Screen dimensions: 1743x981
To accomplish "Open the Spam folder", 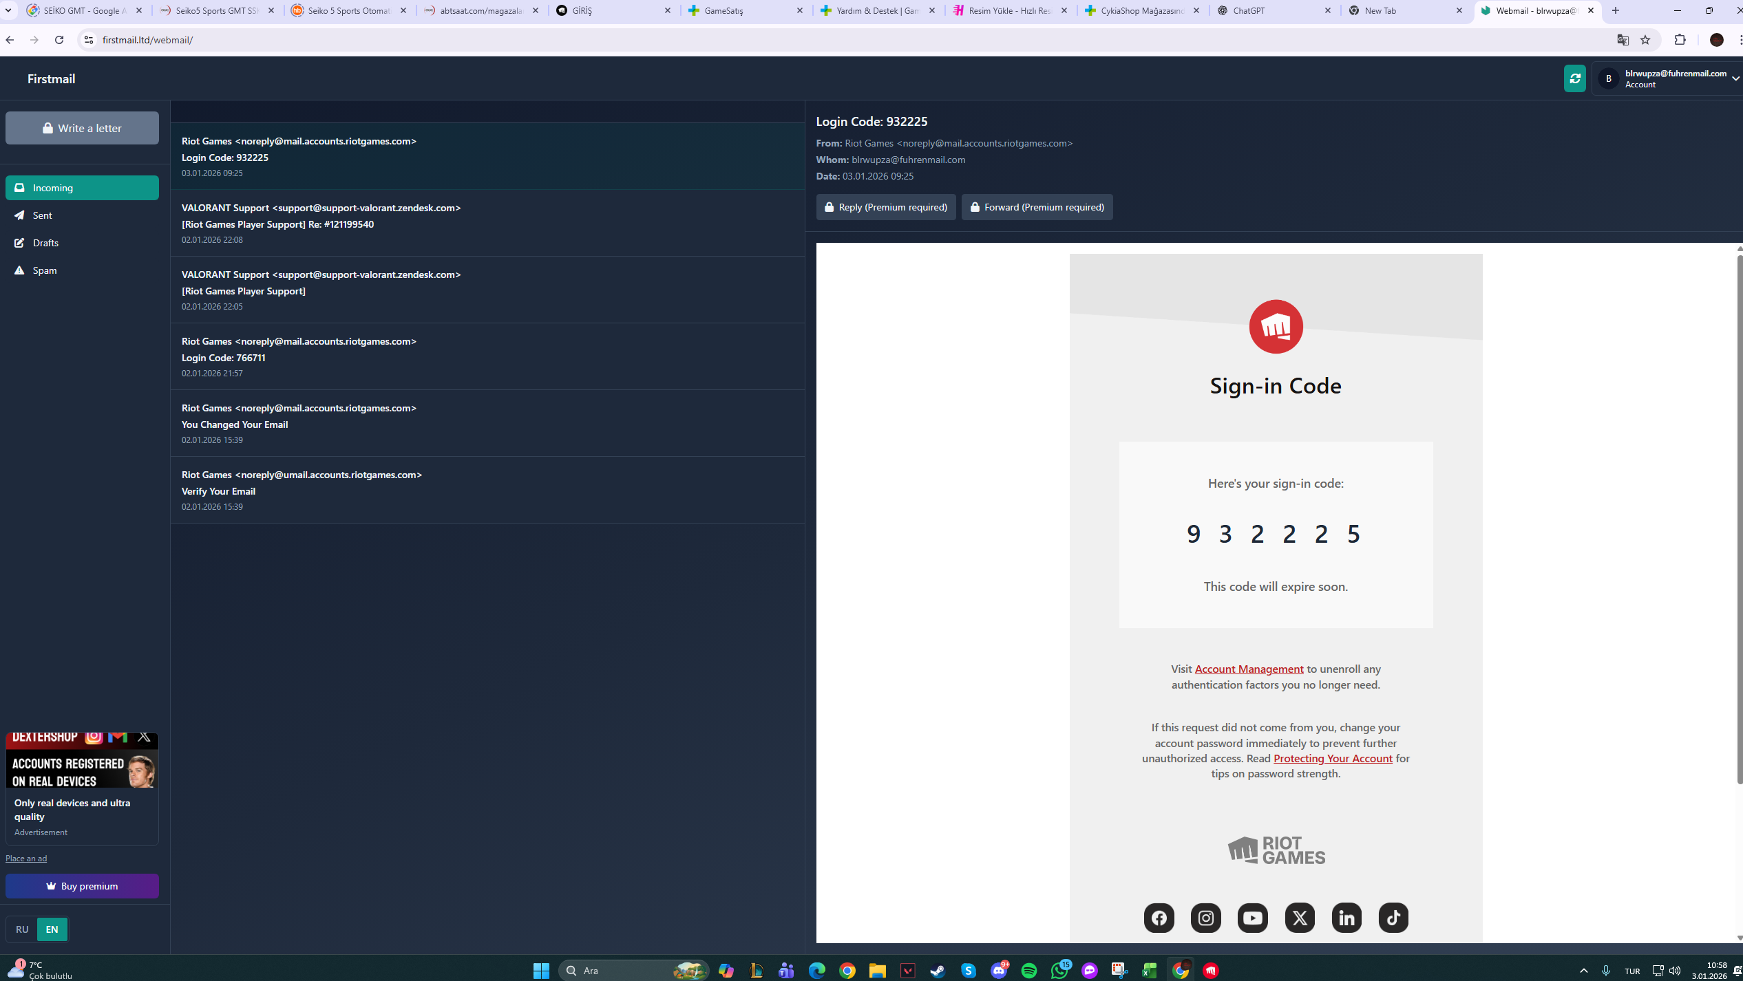I will (x=82, y=270).
